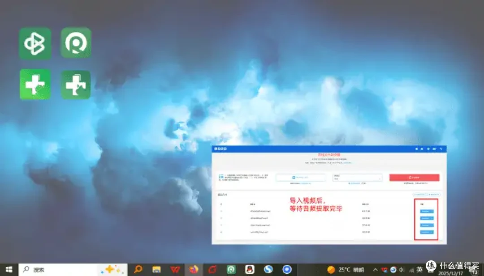Open File Explorer from the taskbar

point(156,270)
